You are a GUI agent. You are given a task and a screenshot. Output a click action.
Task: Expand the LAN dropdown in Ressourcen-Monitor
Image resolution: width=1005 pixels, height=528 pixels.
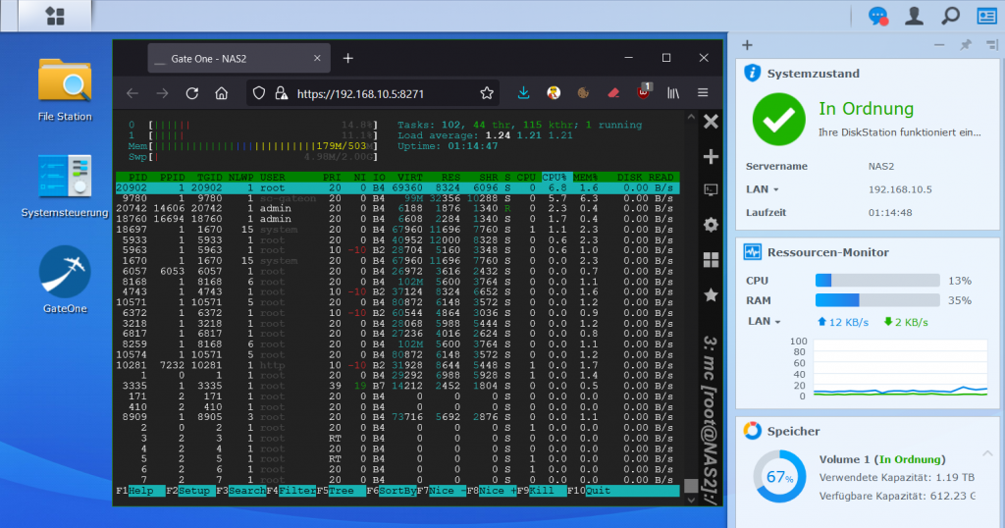(764, 321)
